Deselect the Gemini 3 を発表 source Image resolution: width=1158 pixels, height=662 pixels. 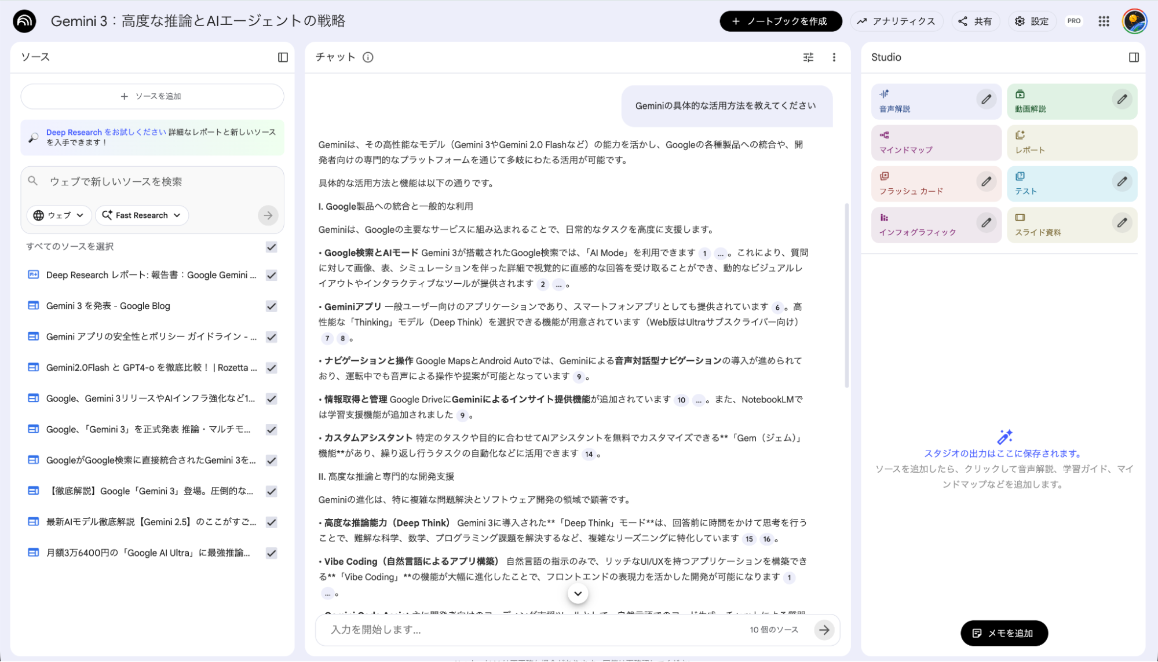pyautogui.click(x=271, y=306)
